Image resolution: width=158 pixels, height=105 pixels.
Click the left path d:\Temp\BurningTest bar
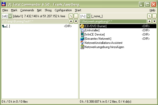[x=35, y=21]
